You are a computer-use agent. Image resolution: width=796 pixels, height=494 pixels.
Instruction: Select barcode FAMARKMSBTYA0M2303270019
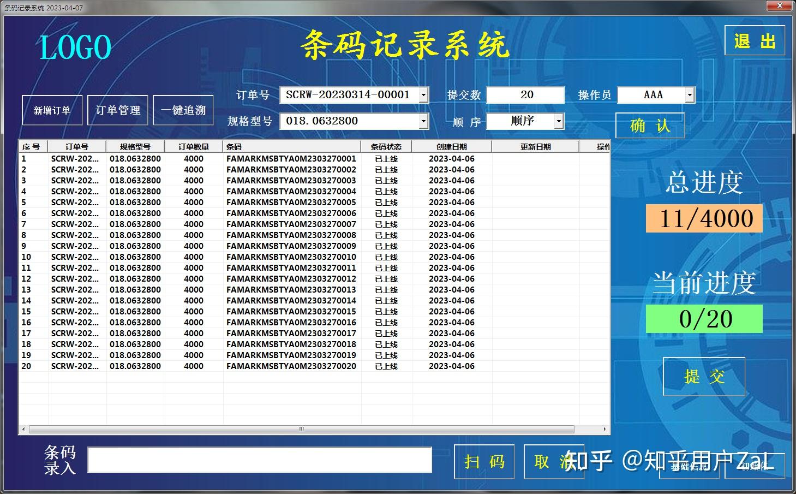(x=291, y=355)
